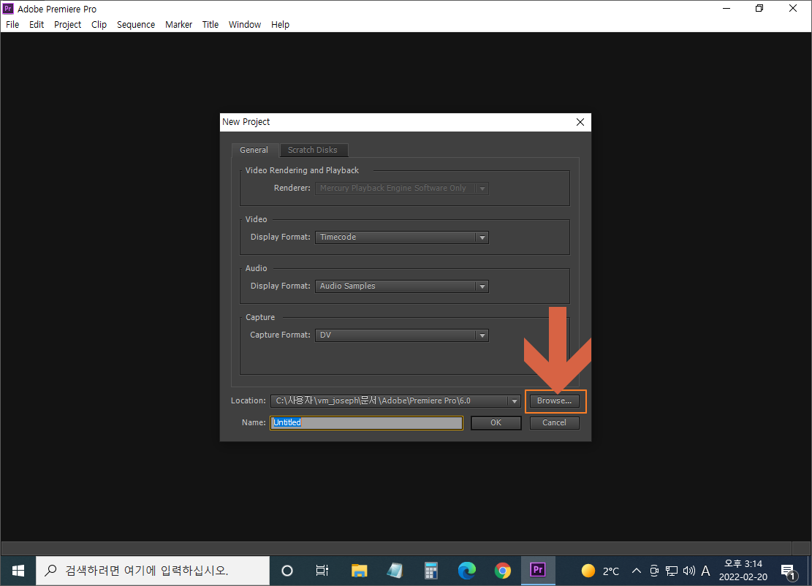
Task: Click OK to create project
Action: click(x=496, y=423)
